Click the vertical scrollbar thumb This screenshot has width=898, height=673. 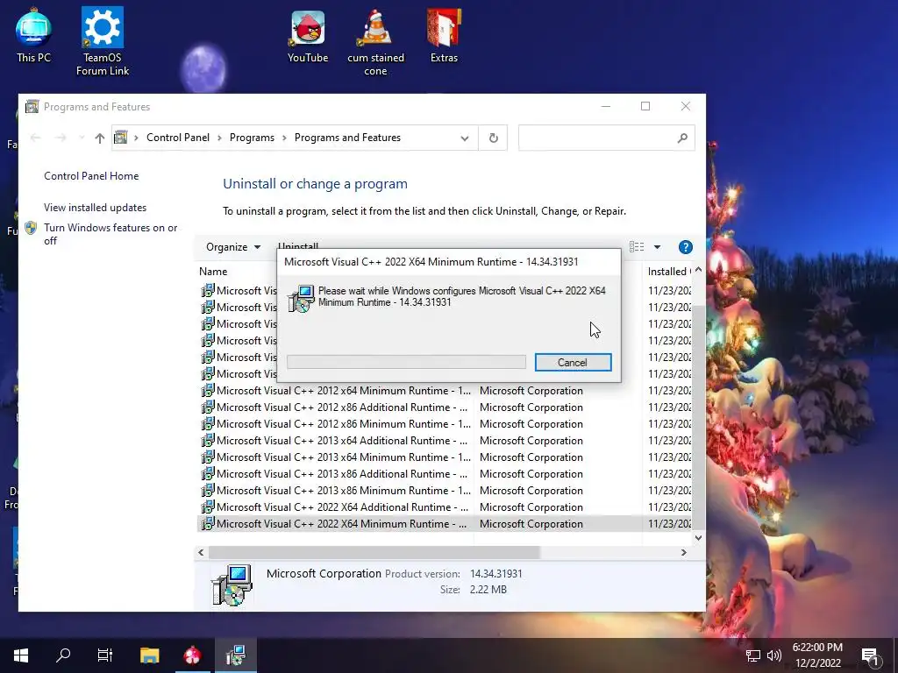pyautogui.click(x=698, y=416)
